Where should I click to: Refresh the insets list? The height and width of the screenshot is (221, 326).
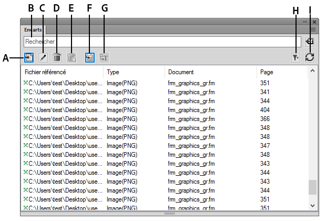310,58
